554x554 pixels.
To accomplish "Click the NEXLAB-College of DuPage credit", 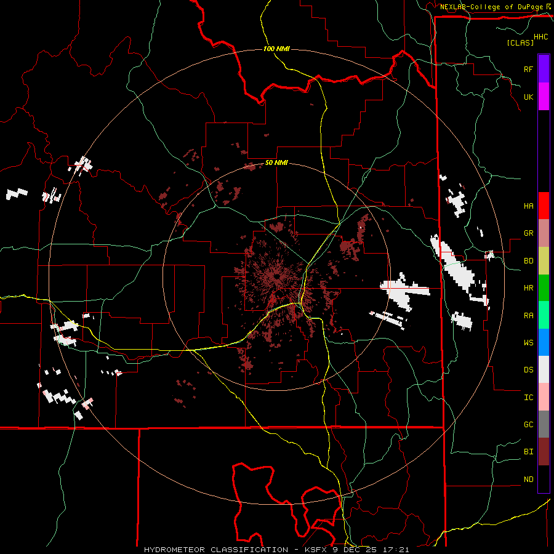I will pos(491,7).
